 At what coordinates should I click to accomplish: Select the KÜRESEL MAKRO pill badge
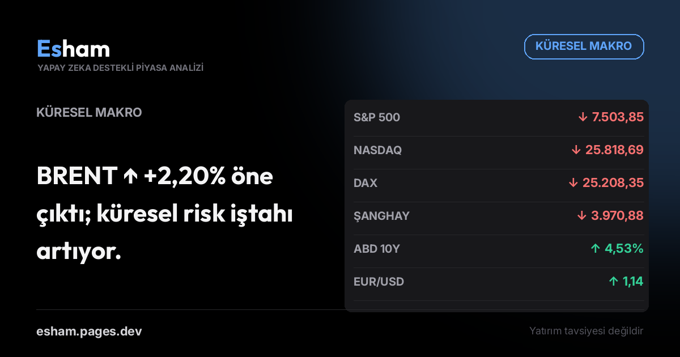click(x=584, y=46)
